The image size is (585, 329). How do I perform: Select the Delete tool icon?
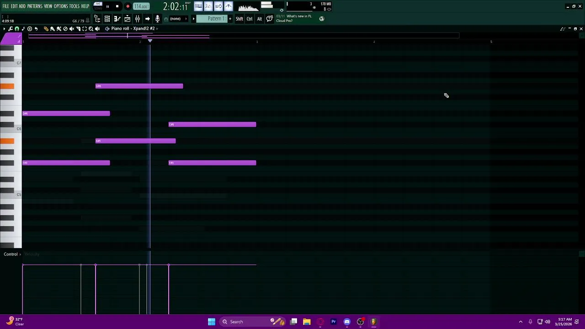point(65,29)
